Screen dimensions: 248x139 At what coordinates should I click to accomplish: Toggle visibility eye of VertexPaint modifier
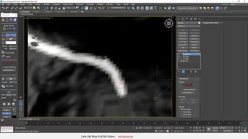tap(179, 54)
